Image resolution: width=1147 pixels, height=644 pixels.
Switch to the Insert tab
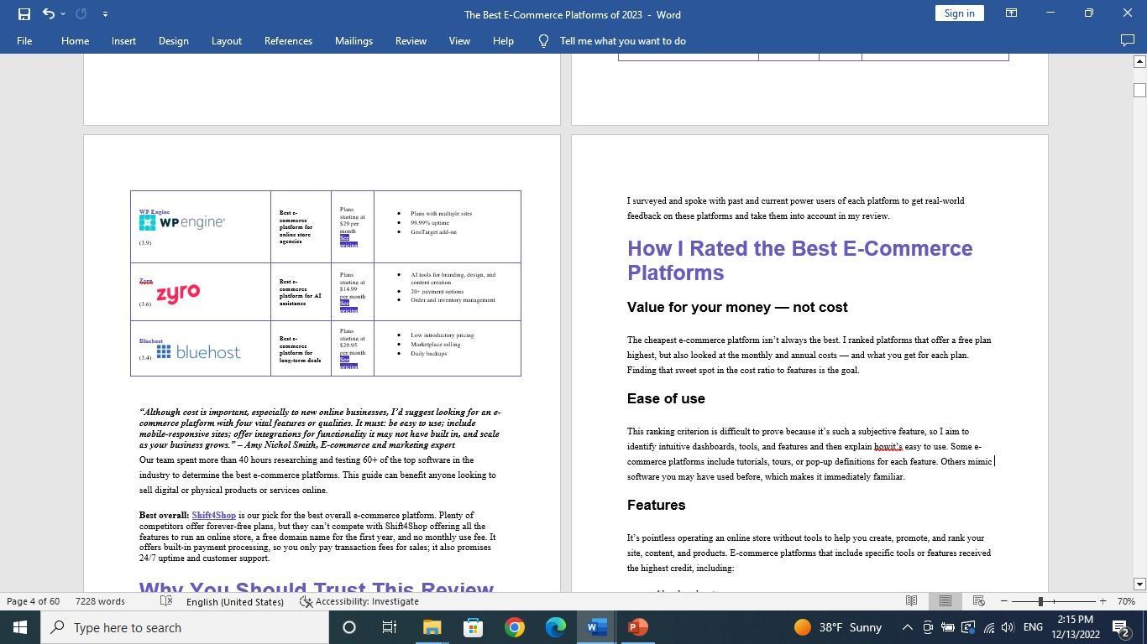pos(123,40)
